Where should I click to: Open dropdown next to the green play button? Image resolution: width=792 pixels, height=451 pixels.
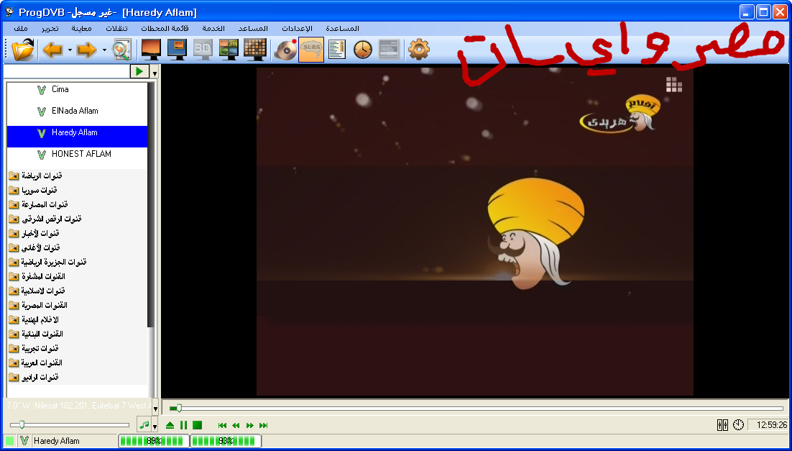click(x=155, y=73)
